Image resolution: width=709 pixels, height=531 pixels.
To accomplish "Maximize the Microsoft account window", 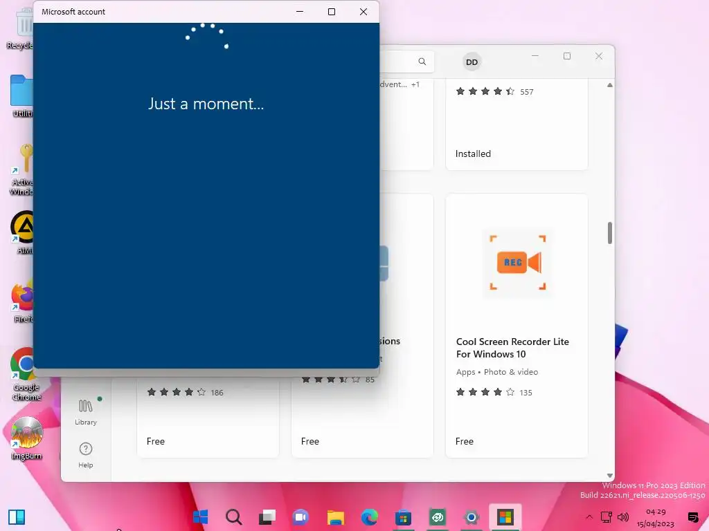I will pyautogui.click(x=332, y=12).
